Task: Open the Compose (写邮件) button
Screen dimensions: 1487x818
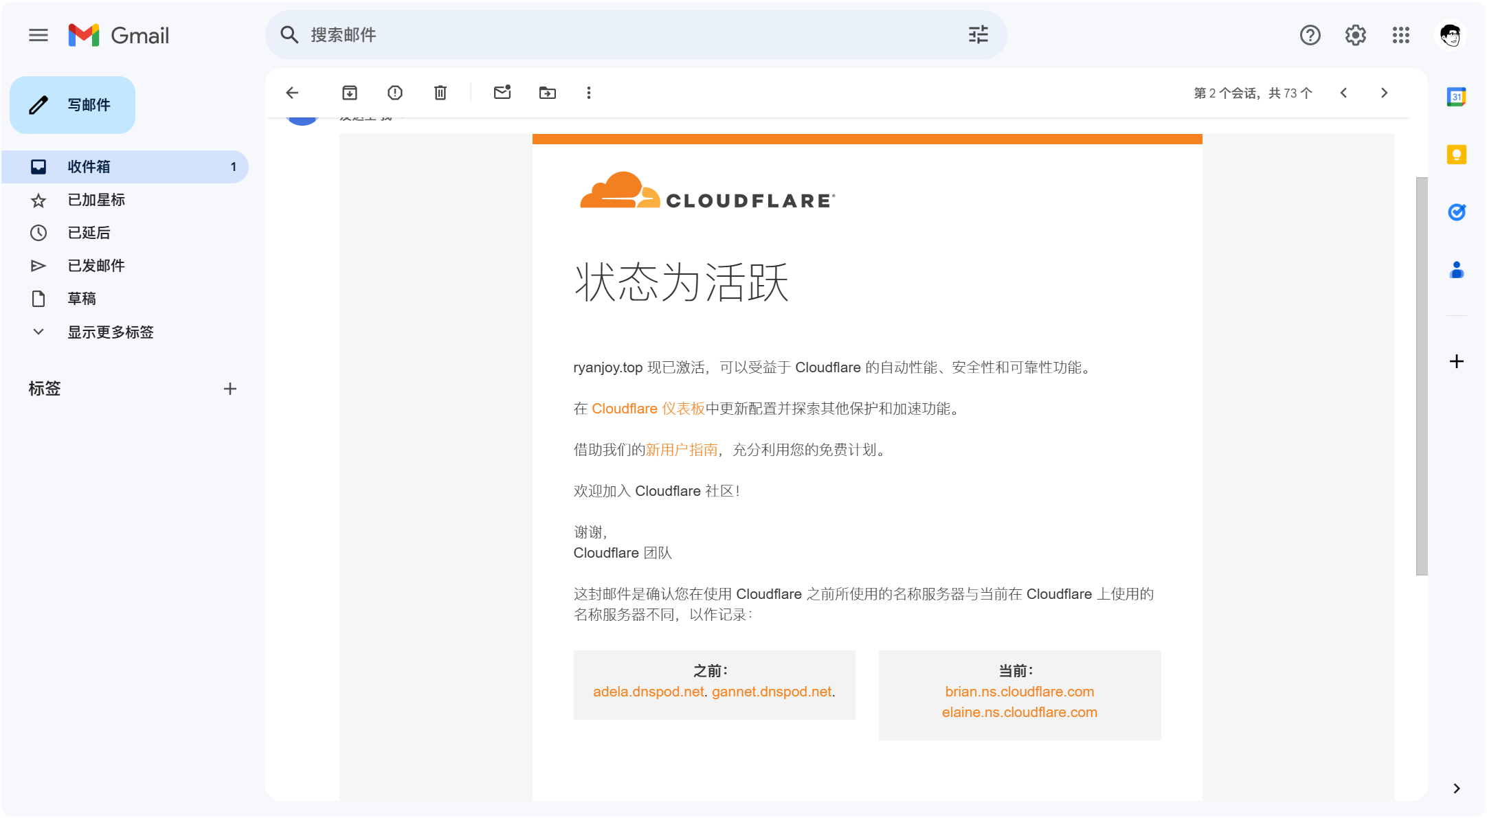Action: pyautogui.click(x=72, y=104)
